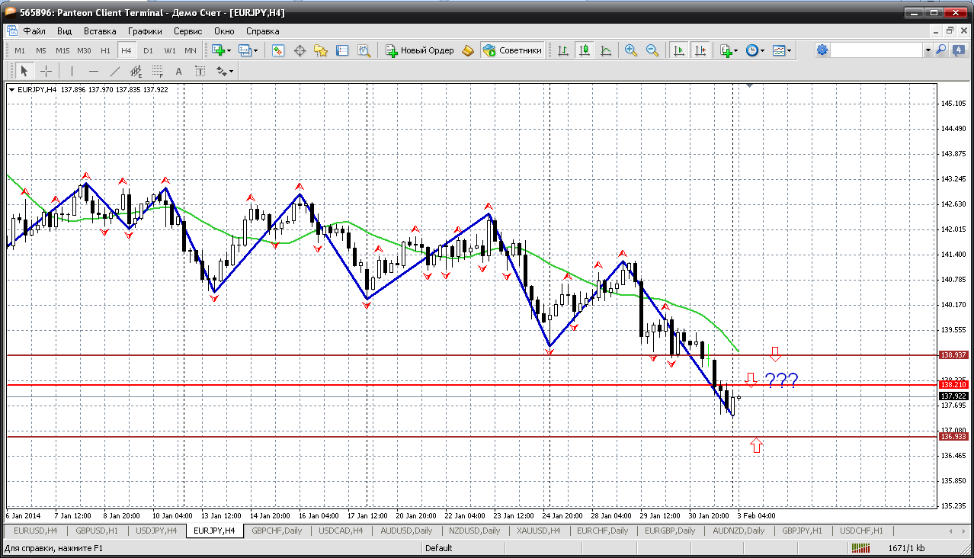Select the M5 timeframe

[x=41, y=50]
